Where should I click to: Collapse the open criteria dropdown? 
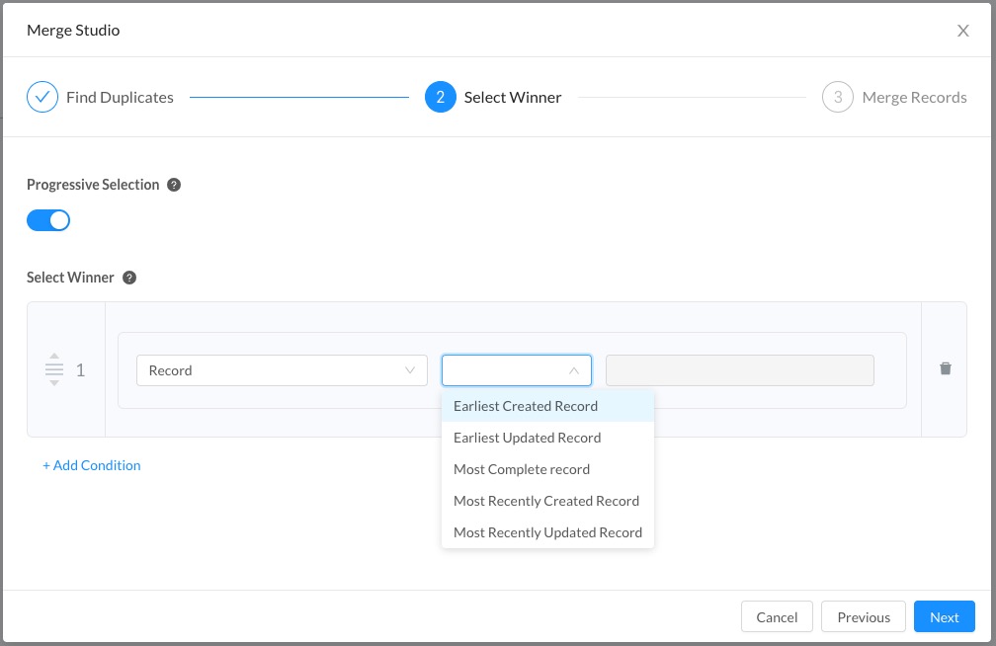click(517, 370)
